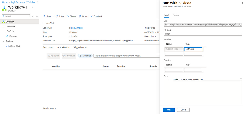The image size is (243, 114).
Task: Open Feedback from the toolbar
Action: point(96,16)
